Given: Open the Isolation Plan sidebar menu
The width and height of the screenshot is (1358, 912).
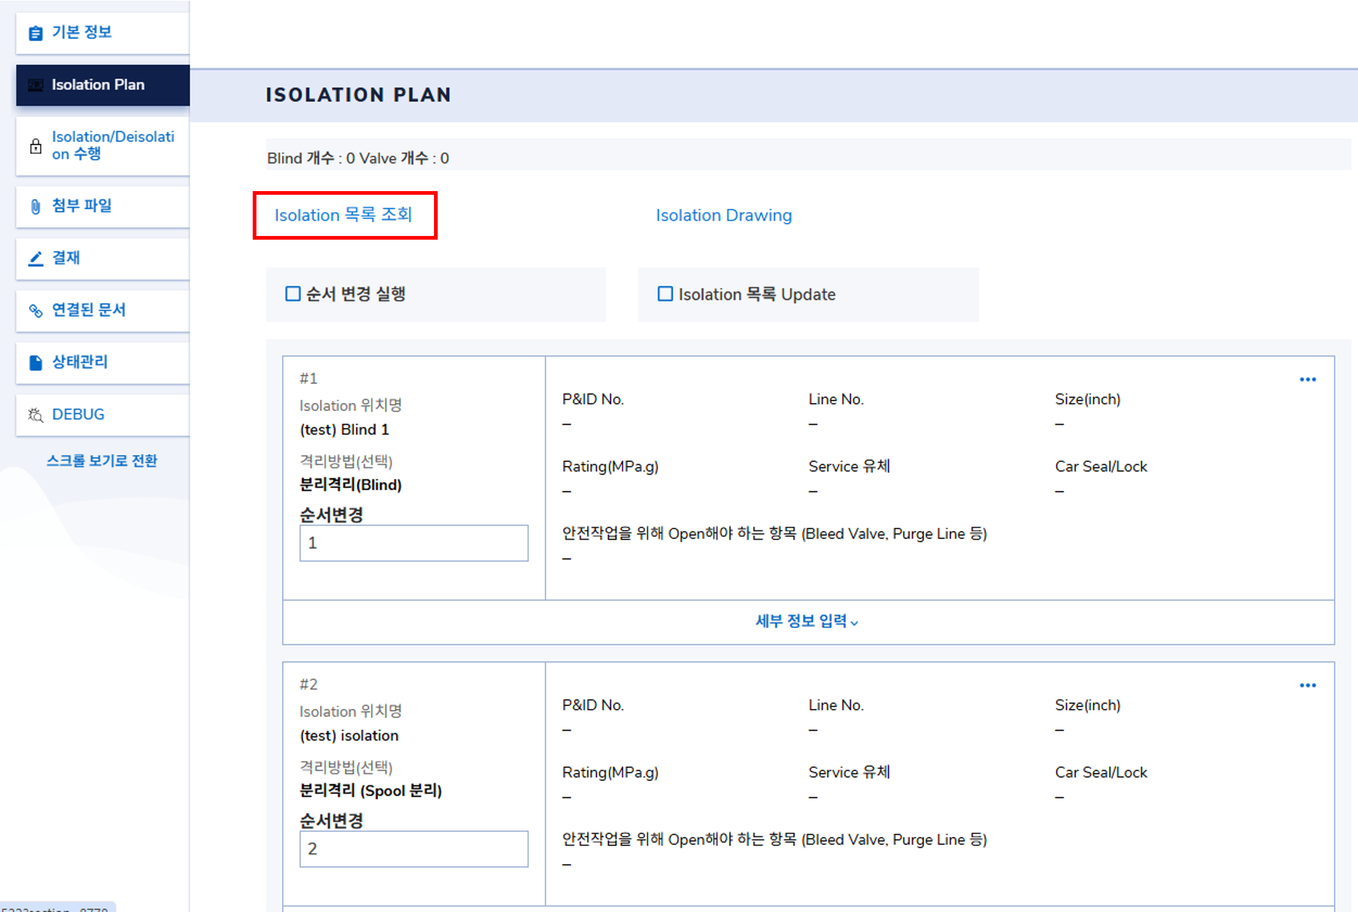Looking at the screenshot, I should pyautogui.click(x=102, y=85).
